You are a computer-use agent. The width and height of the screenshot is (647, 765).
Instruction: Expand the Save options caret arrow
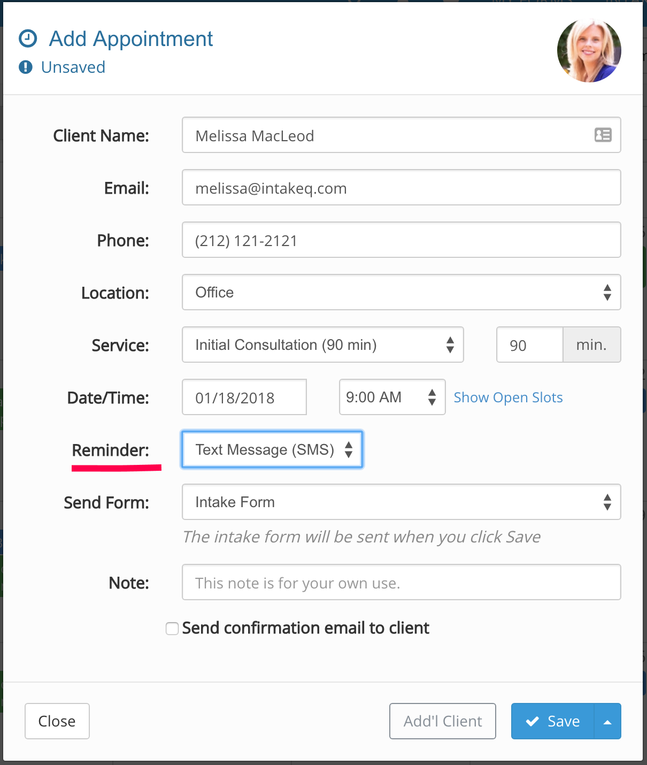(607, 721)
